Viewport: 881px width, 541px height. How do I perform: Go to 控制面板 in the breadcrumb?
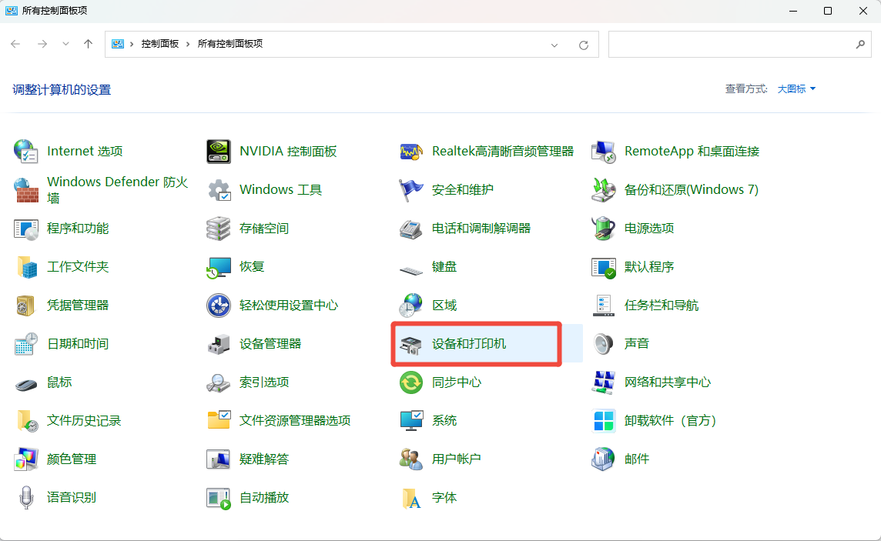click(x=159, y=44)
